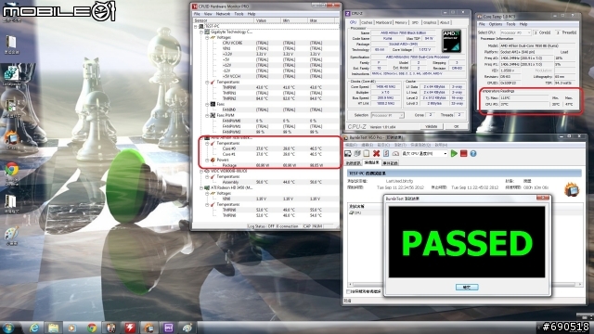Switch to the Memory tab in CPU-Z
594x334 pixels.
pyautogui.click(x=401, y=22)
